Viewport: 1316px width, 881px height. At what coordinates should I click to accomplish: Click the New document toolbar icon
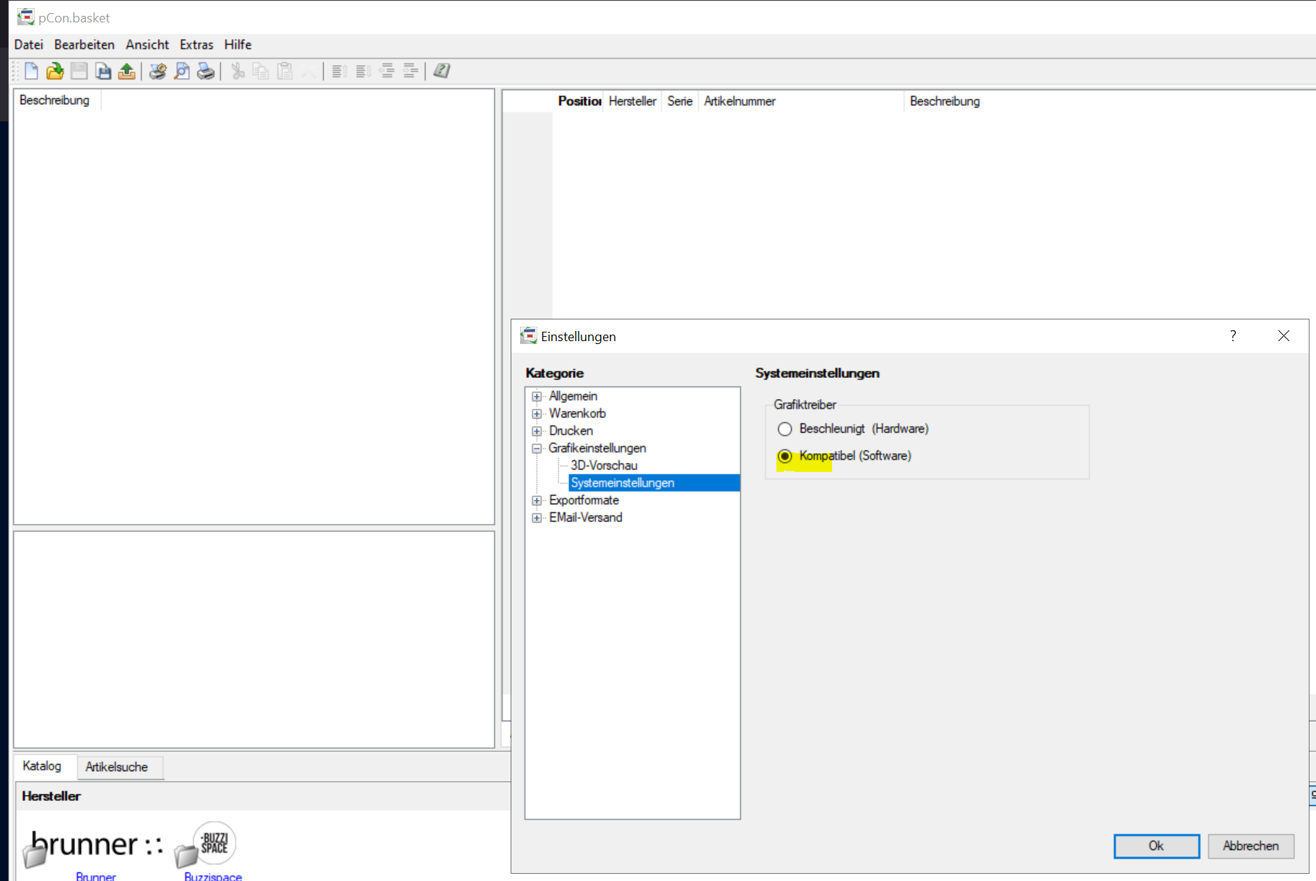[31, 71]
